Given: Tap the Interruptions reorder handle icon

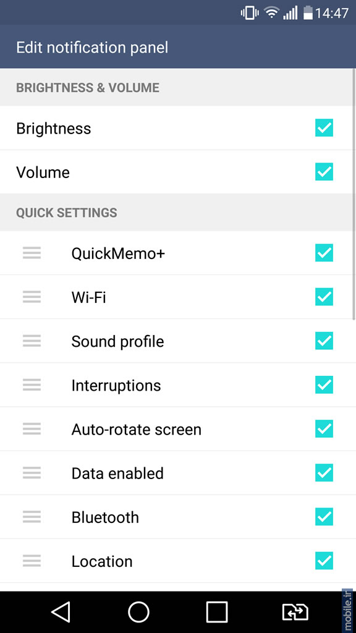Looking at the screenshot, I should click(x=32, y=385).
